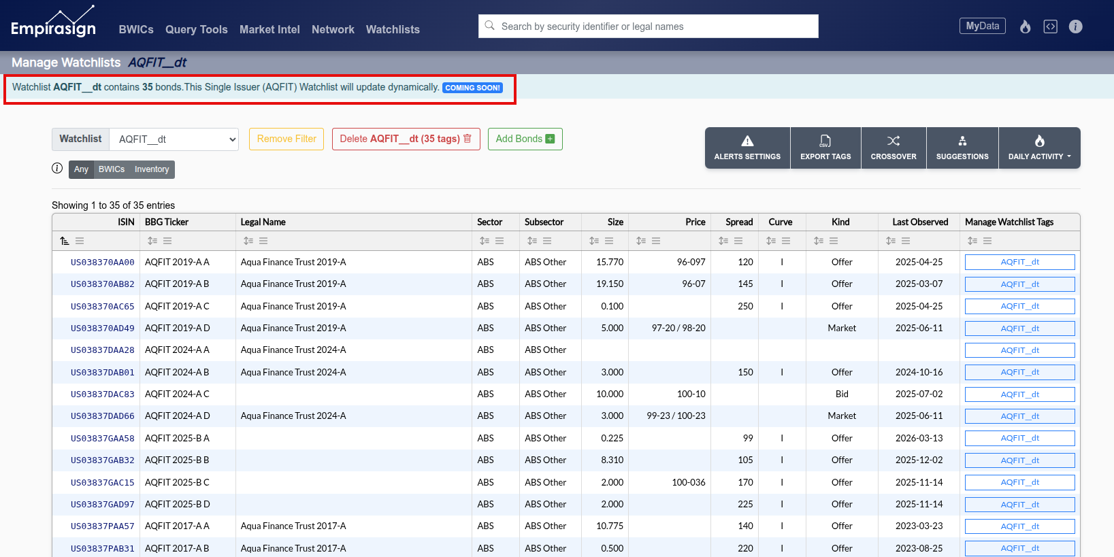Sort by Size column icon

pyautogui.click(x=594, y=241)
